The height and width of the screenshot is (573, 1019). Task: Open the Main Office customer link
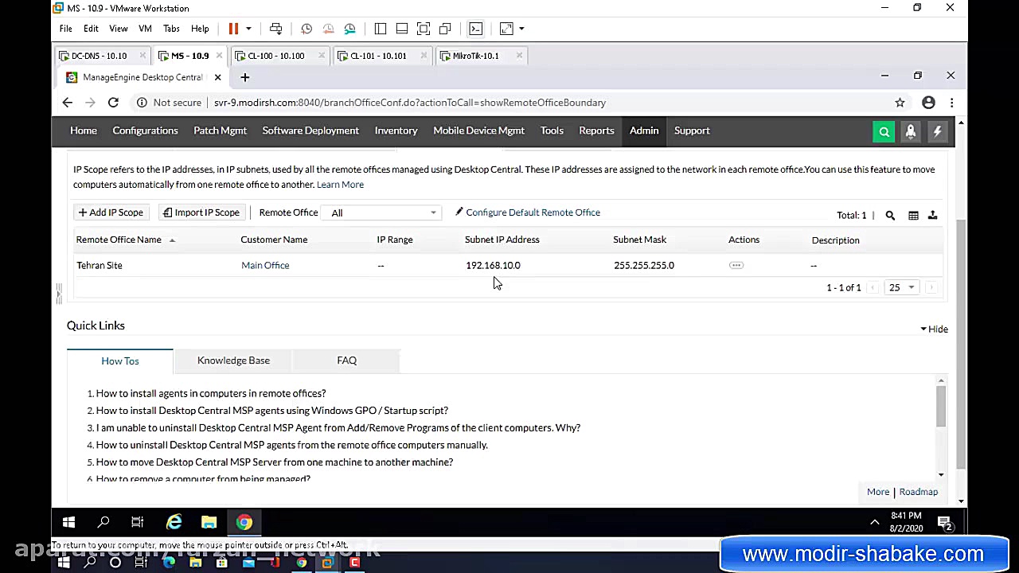265,265
